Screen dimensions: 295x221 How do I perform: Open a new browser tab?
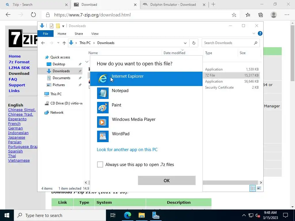pyautogui.click(x=213, y=4)
